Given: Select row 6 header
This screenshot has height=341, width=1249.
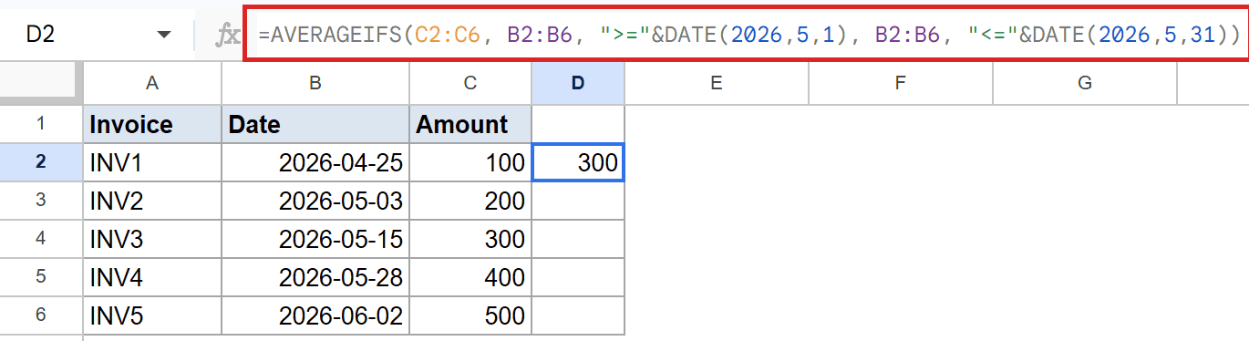Looking at the screenshot, I should pos(41,315).
